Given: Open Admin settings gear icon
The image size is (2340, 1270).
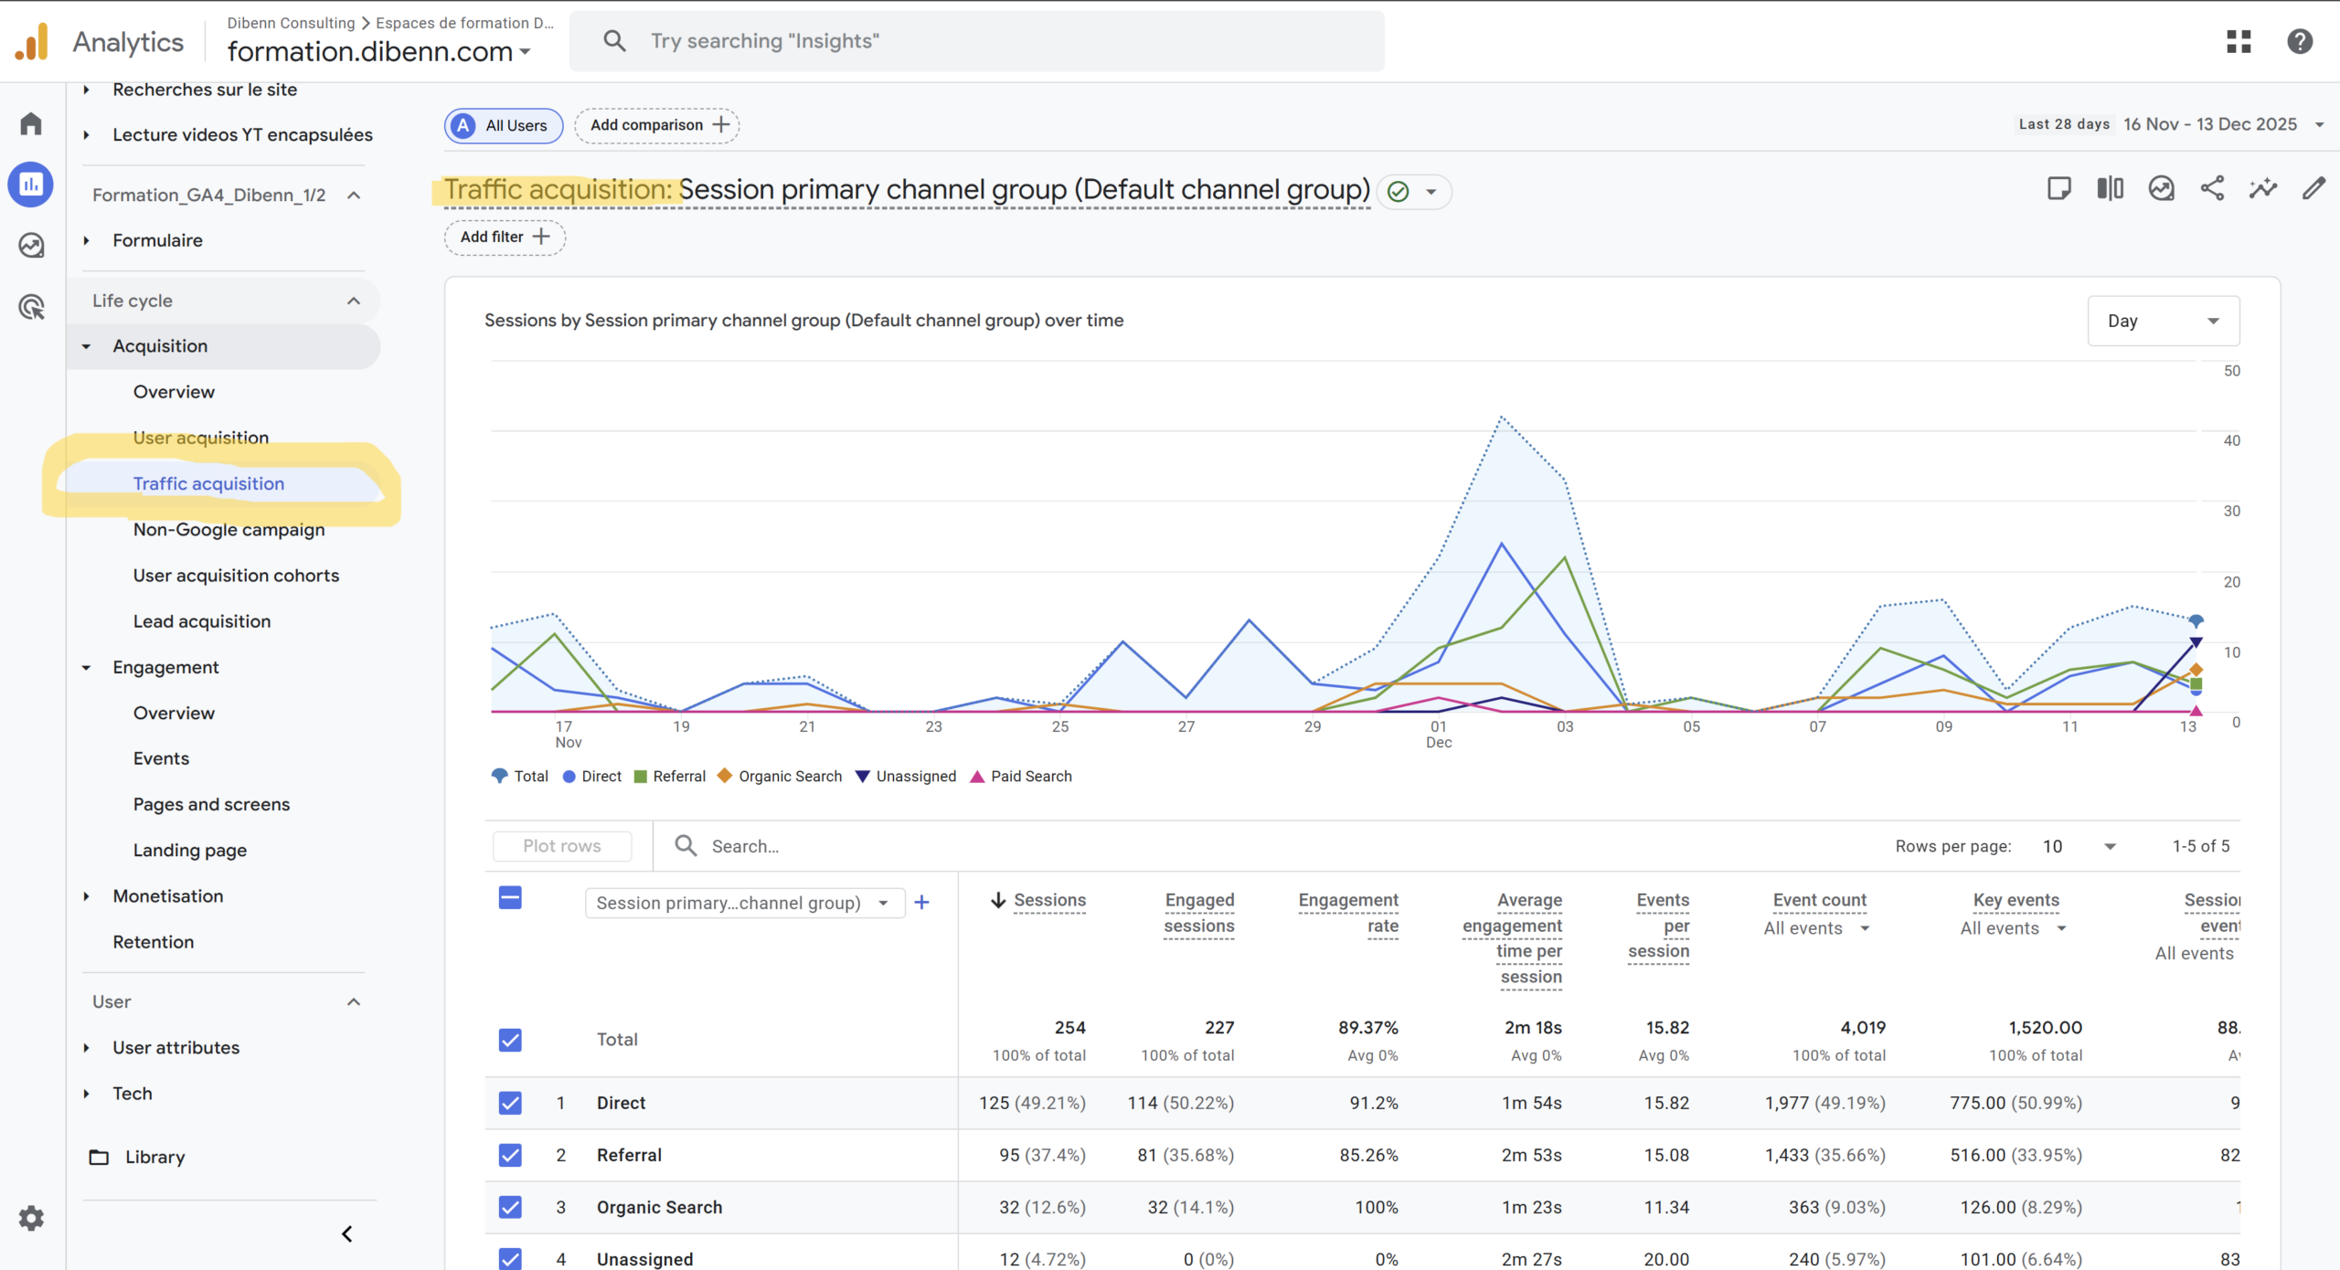Looking at the screenshot, I should point(31,1218).
